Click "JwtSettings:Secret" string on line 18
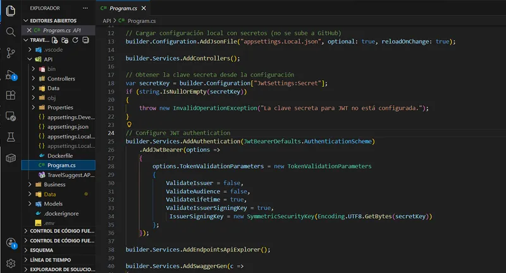Viewport: 506px width, 273px height. click(287, 83)
